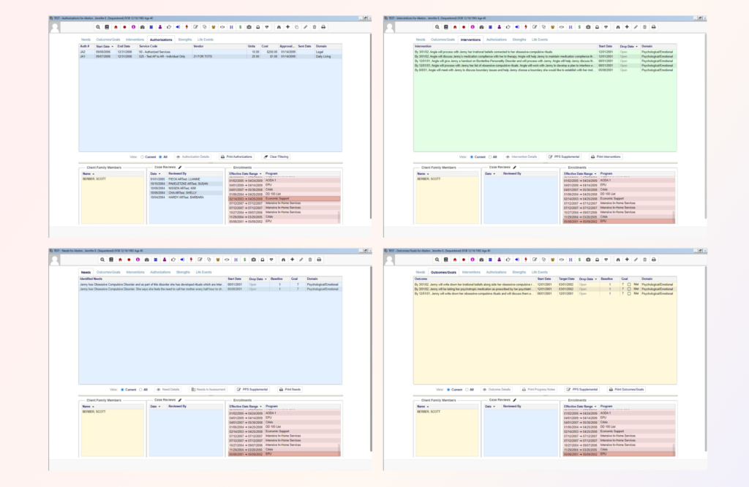
Task: Click the magnifier search icon in Authorizations window
Action: [98, 26]
